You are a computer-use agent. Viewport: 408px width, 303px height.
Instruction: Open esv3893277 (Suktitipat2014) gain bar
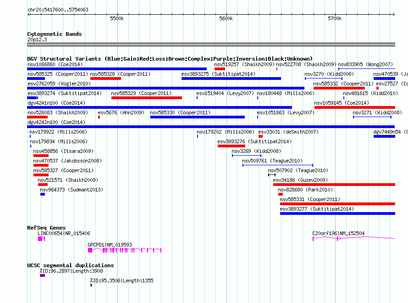tap(337, 213)
